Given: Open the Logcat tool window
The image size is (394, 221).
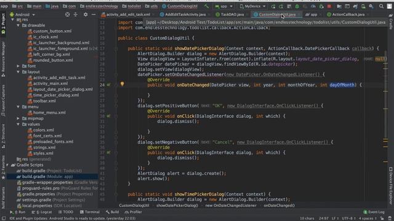Looking at the screenshot, I should [42, 212].
